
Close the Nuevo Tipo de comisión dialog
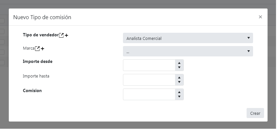coord(260,17)
